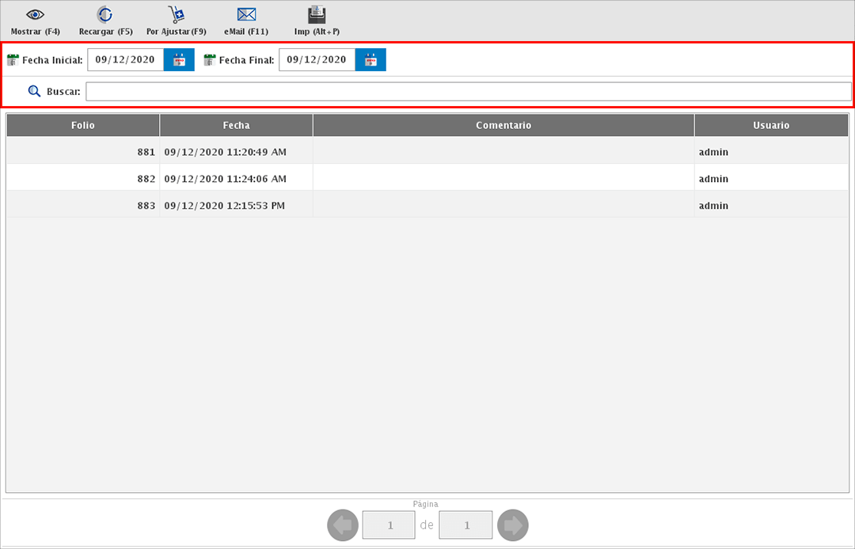Click the current page number box
Image resolution: width=855 pixels, height=549 pixels.
point(389,525)
